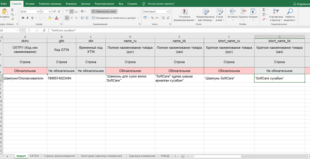
Task: Switch to the Вставка ribbon tab
Action: click(x=30, y=4)
